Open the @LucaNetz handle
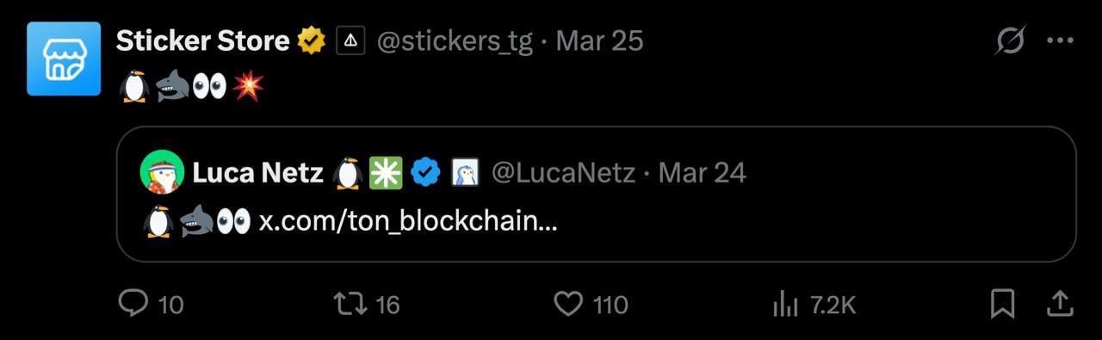 coord(563,174)
